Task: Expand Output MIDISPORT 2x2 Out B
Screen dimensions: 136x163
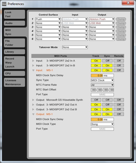Action: point(33,110)
